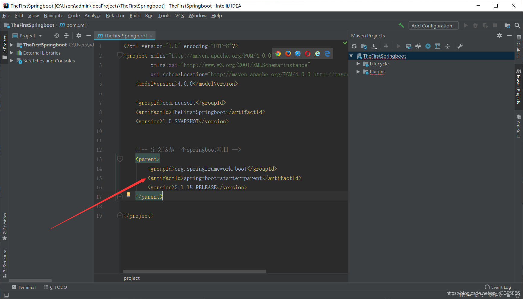This screenshot has width=523, height=299.
Task: Hide the Maven Projects panel
Action: [509, 36]
